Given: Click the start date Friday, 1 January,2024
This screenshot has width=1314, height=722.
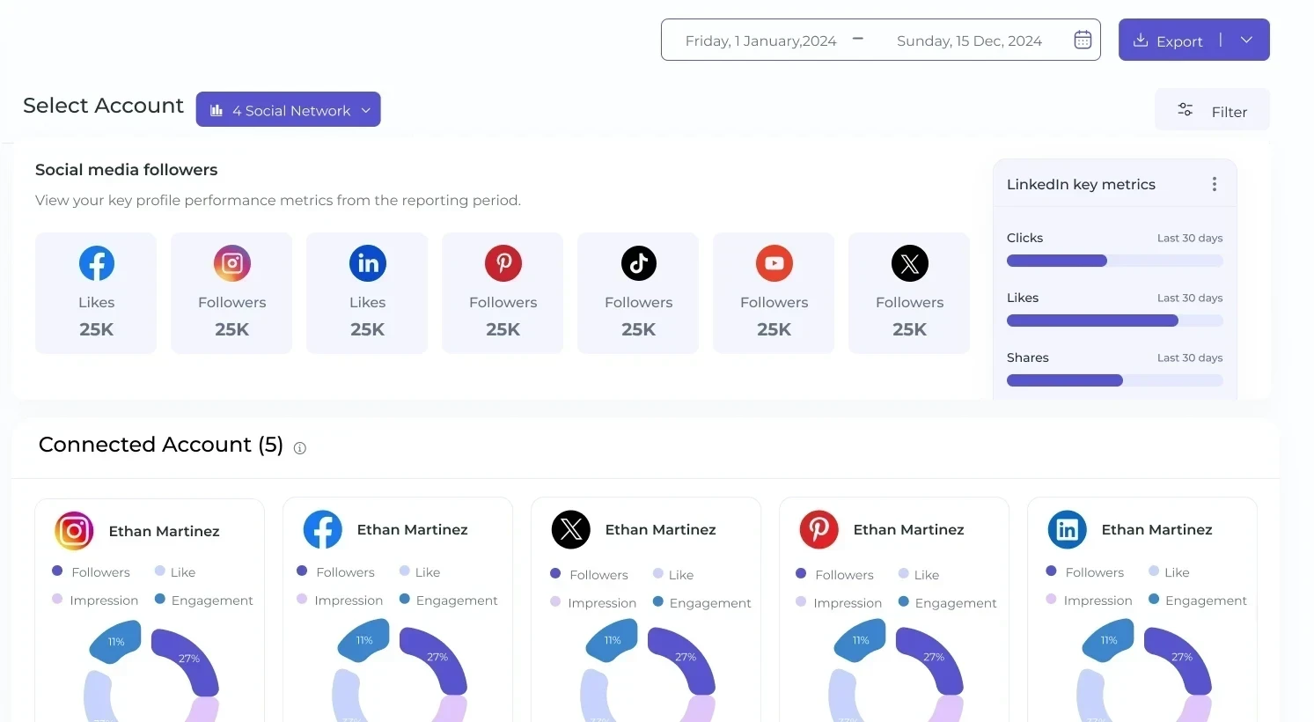Looking at the screenshot, I should [x=760, y=41].
